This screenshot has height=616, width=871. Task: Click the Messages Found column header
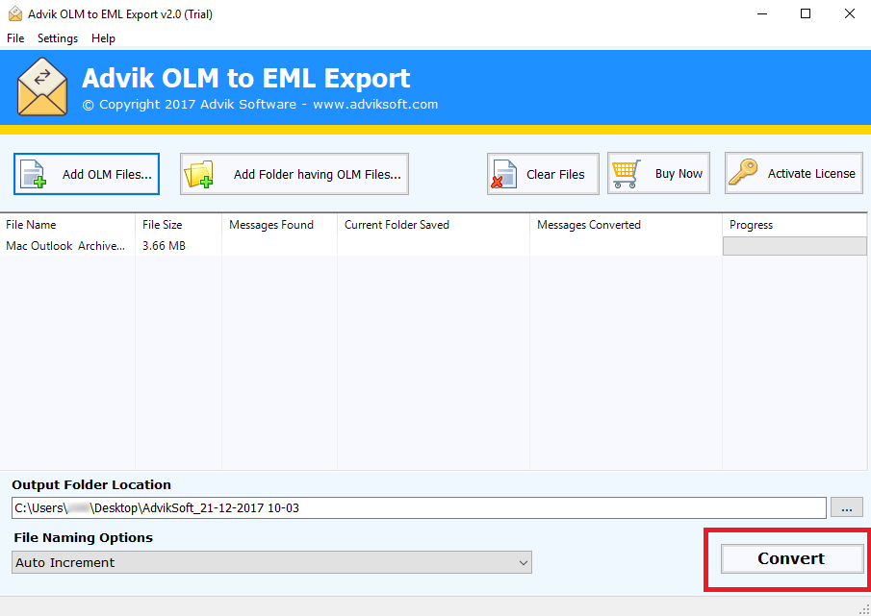click(x=279, y=225)
